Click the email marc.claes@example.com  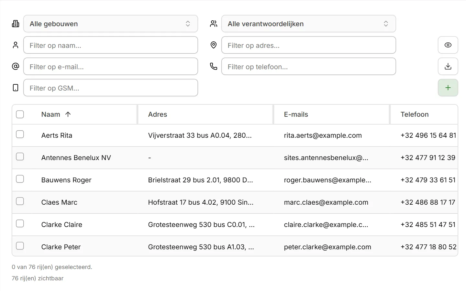click(x=326, y=202)
